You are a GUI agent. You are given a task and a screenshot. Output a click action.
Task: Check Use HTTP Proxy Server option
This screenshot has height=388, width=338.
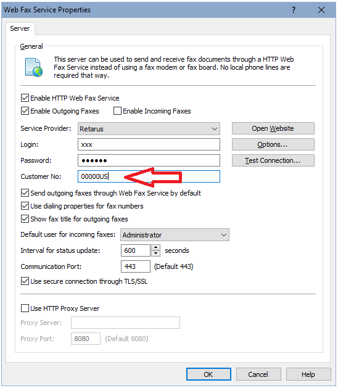pyautogui.click(x=25, y=308)
